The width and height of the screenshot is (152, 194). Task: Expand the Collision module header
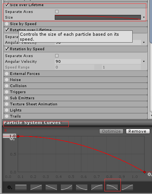point(76,86)
